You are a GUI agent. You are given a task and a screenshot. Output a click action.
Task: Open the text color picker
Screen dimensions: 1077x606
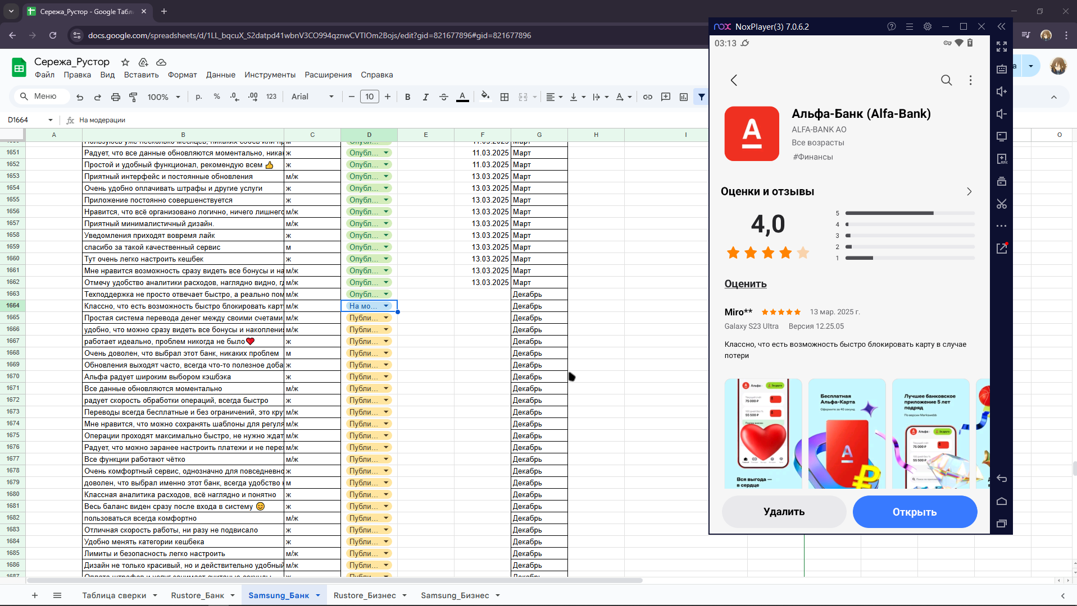[462, 97]
